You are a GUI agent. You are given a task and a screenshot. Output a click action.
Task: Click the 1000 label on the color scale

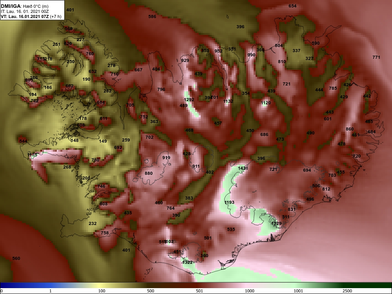(249, 291)
